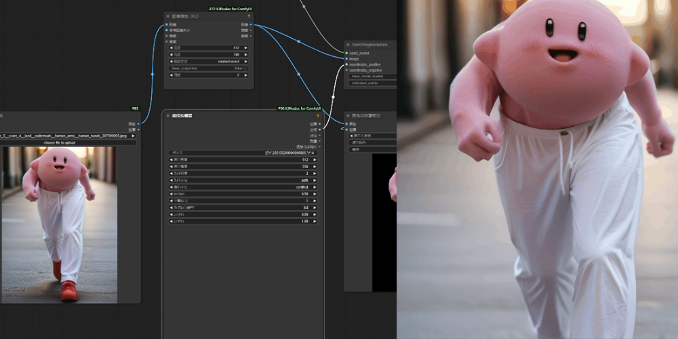
Task: Increase the 512 value in the spline editor node
Action: pyautogui.click(x=315, y=159)
